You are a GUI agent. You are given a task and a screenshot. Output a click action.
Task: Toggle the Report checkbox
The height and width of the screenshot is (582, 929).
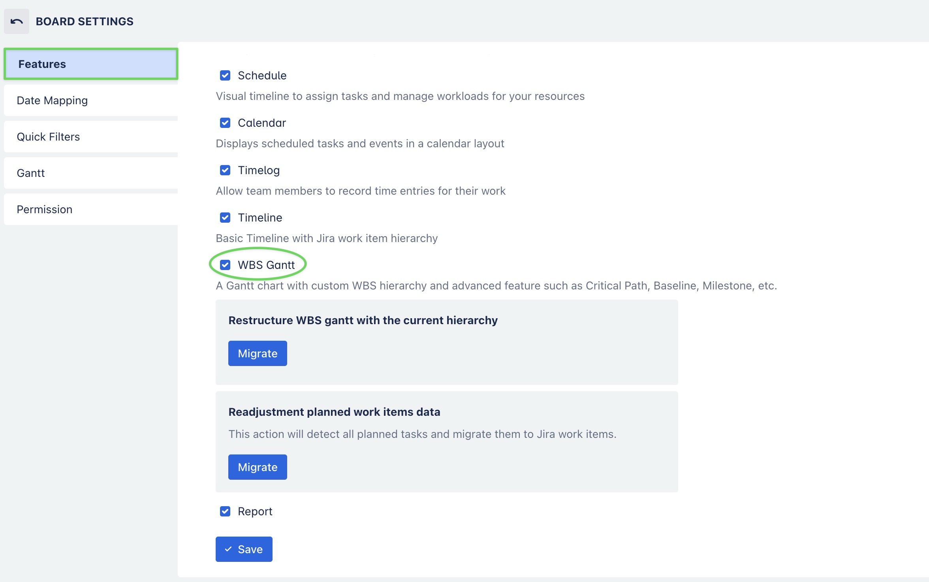[x=225, y=511]
